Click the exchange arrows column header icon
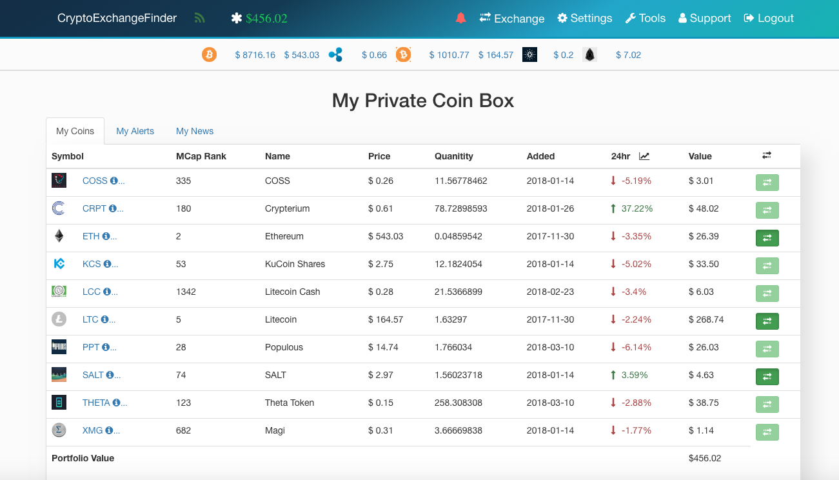This screenshot has width=839, height=480. pos(766,155)
